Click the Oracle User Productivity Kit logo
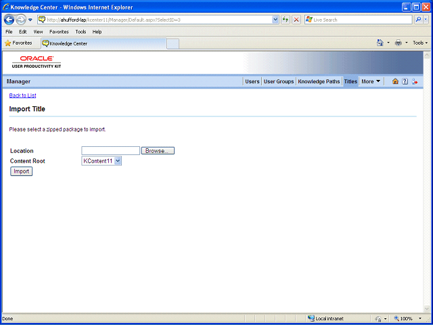 click(37, 62)
